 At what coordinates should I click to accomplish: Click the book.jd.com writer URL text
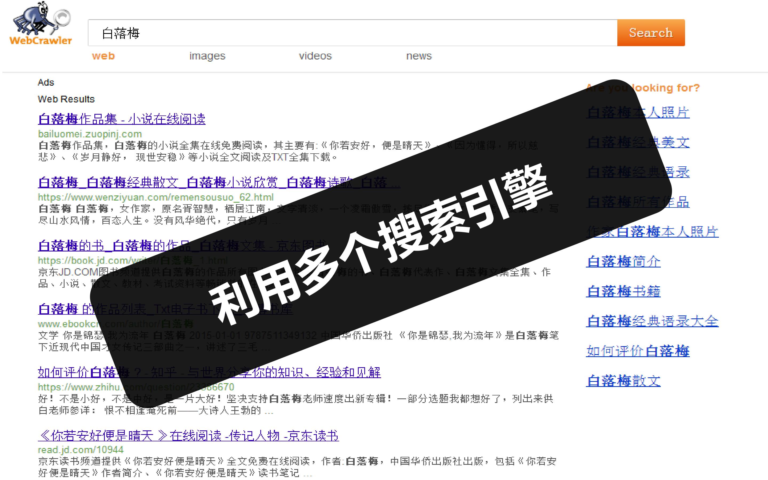[133, 260]
